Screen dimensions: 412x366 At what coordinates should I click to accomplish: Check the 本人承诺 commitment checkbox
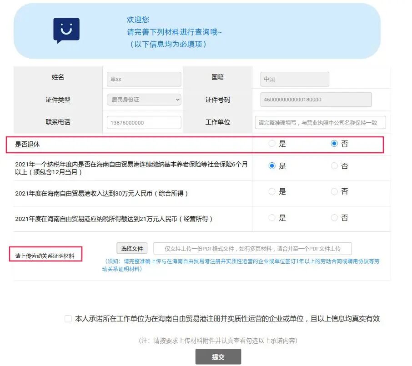tap(68, 319)
